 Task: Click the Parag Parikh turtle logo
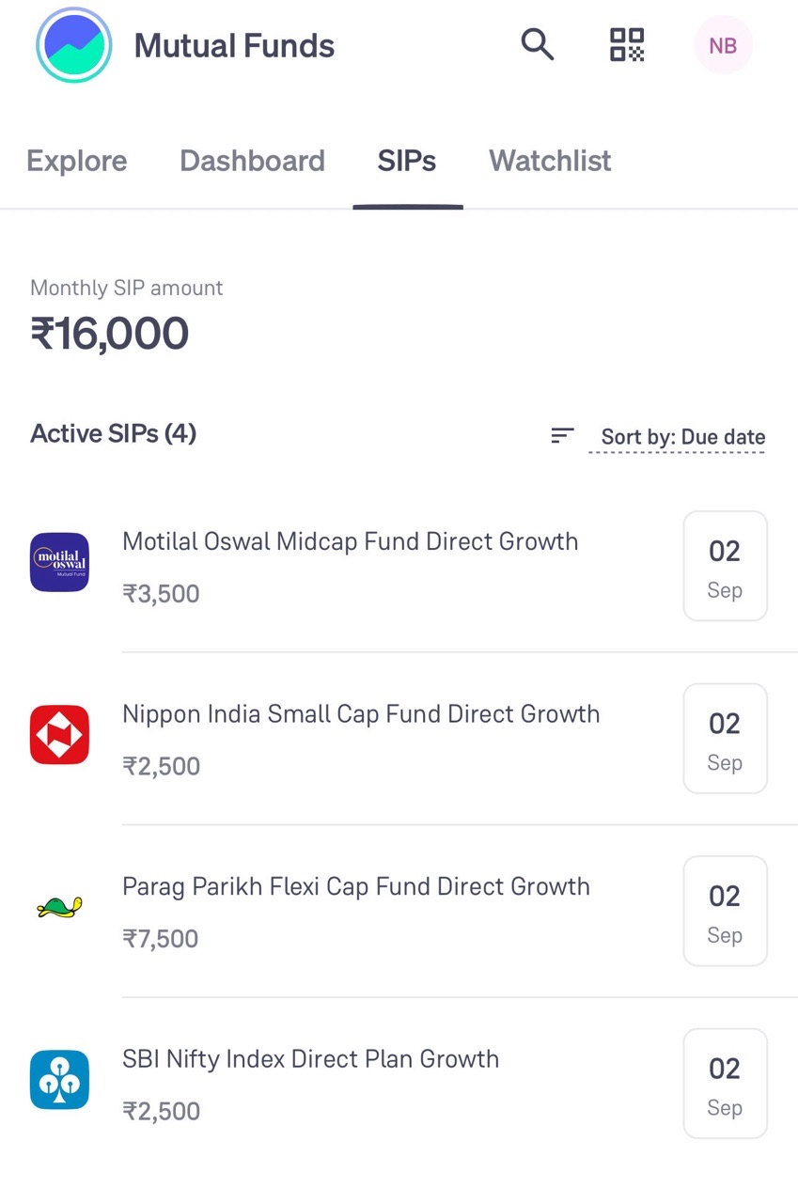coord(59,907)
